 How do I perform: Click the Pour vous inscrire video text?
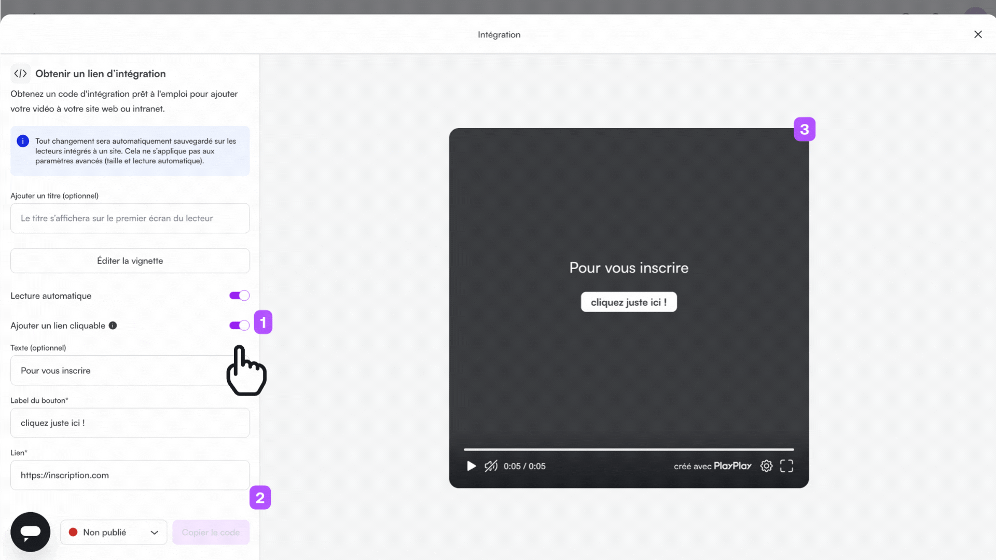[629, 268]
